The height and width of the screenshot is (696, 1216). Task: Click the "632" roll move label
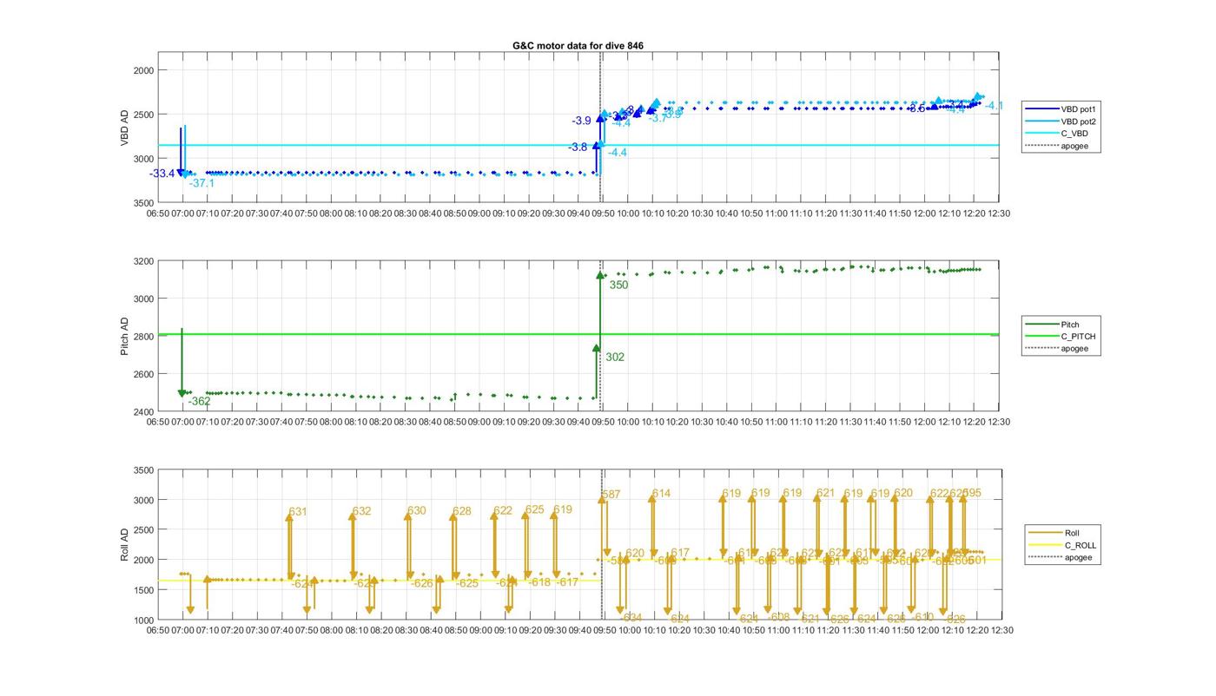click(x=361, y=511)
